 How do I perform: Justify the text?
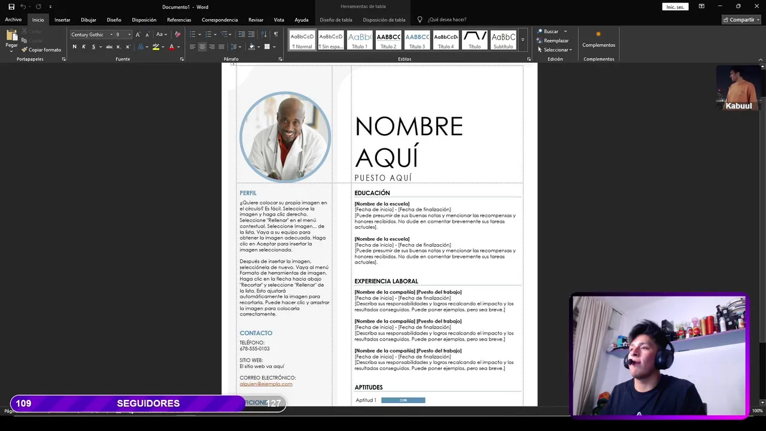point(221,47)
